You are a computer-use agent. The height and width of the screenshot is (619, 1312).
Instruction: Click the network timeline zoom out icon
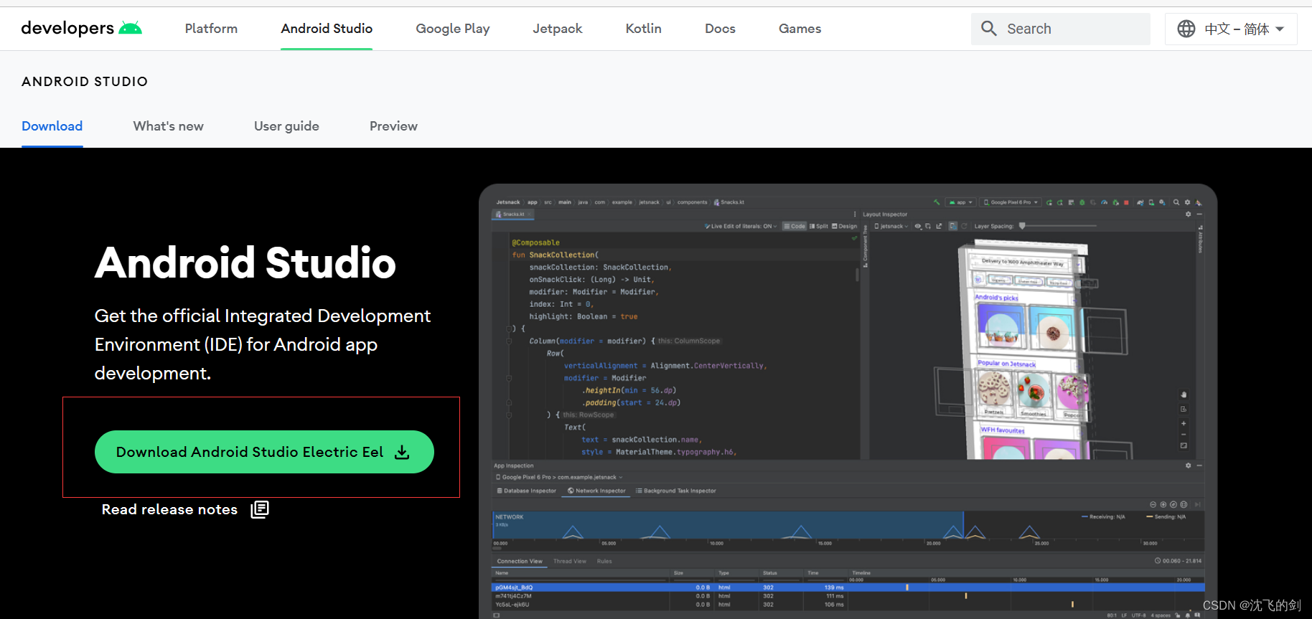tap(1153, 504)
